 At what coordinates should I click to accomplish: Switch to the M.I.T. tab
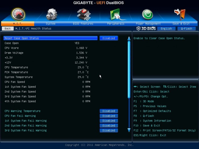click(18, 24)
